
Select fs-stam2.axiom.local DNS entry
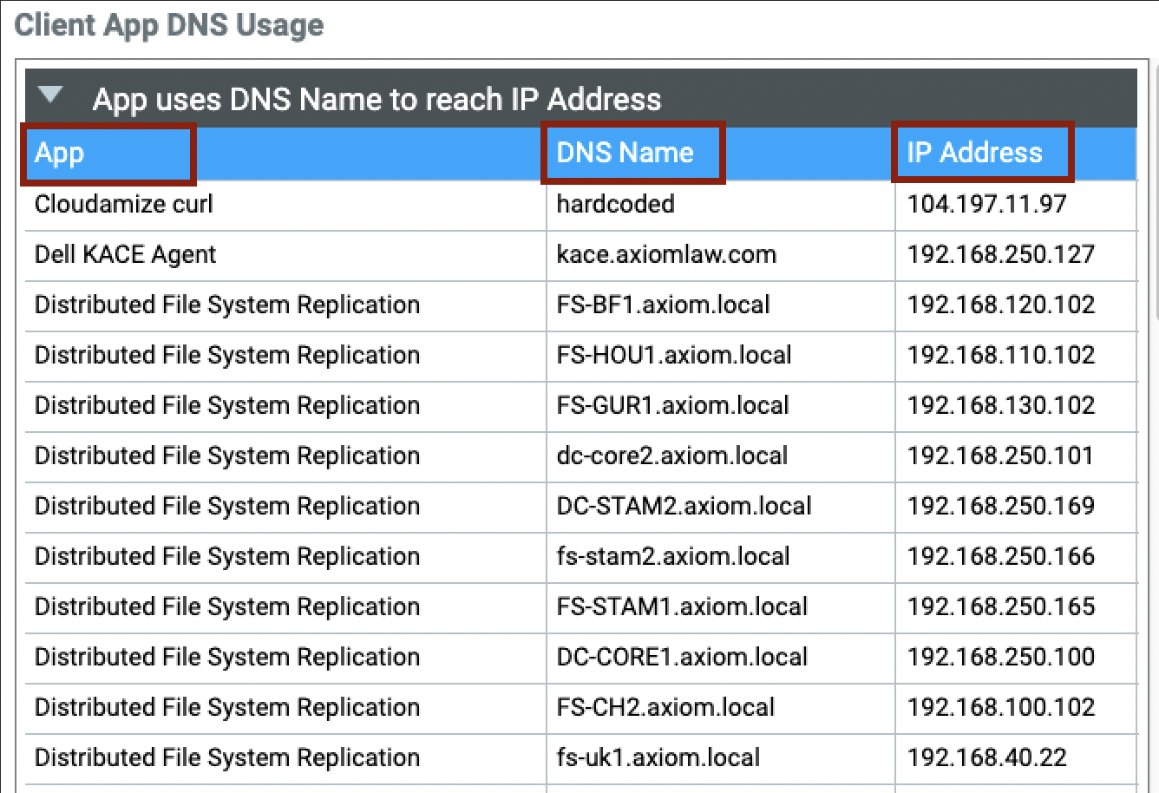pyautogui.click(x=673, y=557)
